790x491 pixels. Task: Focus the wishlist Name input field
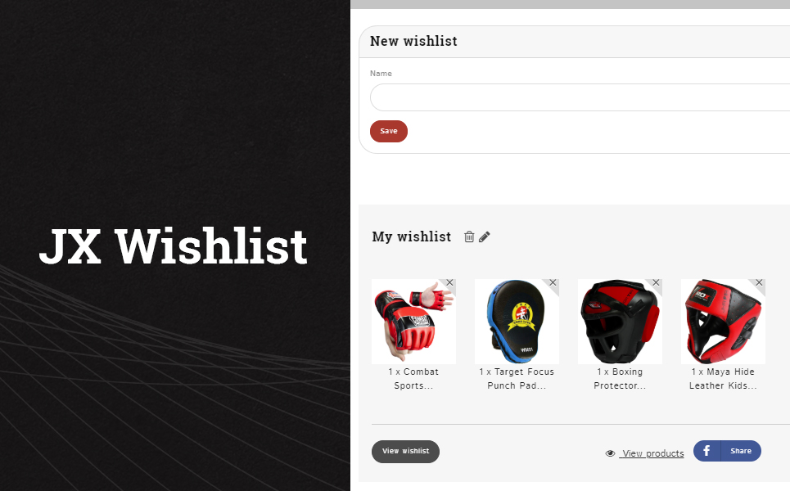(580, 97)
